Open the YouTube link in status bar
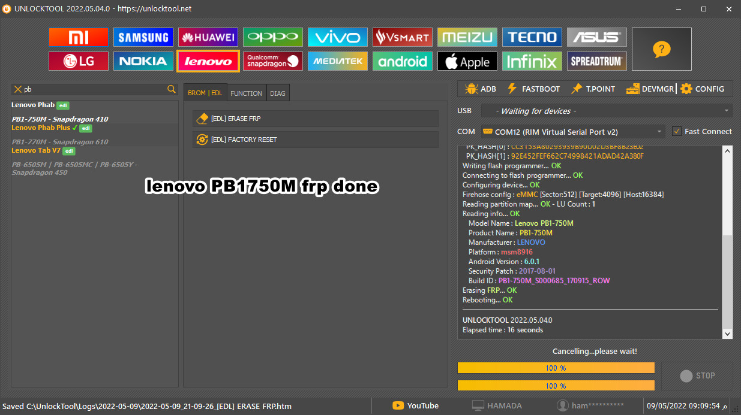The width and height of the screenshot is (741, 415). (x=416, y=405)
